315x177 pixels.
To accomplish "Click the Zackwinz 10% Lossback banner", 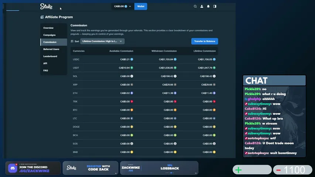I will click(x=159, y=168).
